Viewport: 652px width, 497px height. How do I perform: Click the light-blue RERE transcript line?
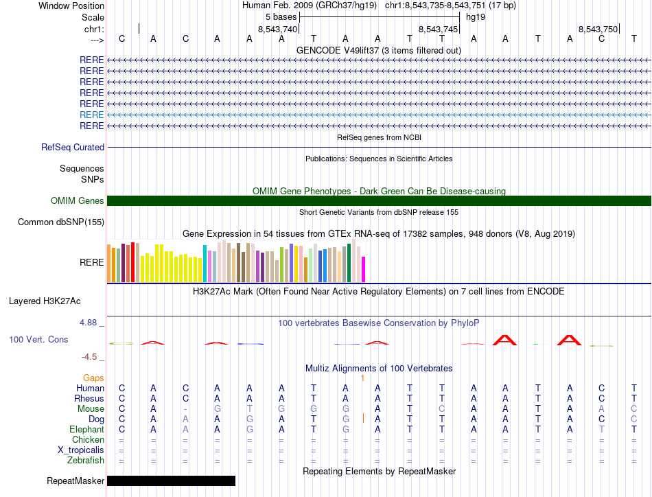pyautogui.click(x=379, y=115)
